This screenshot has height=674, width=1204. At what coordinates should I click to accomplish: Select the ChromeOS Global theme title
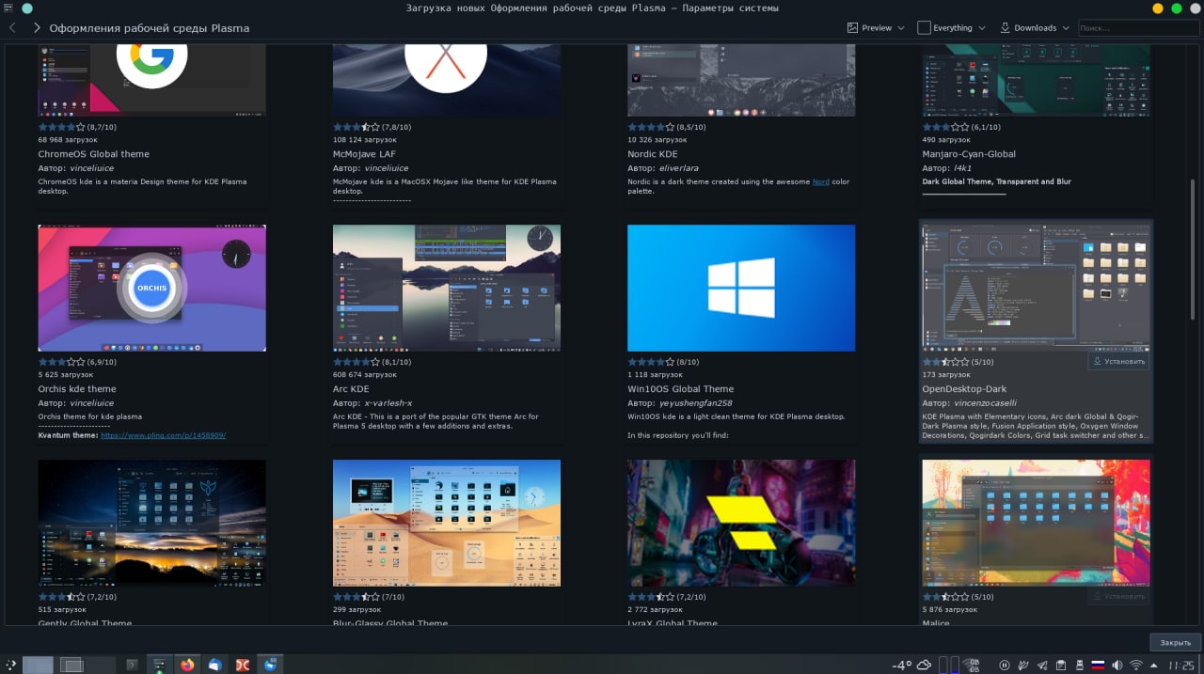pyautogui.click(x=93, y=153)
